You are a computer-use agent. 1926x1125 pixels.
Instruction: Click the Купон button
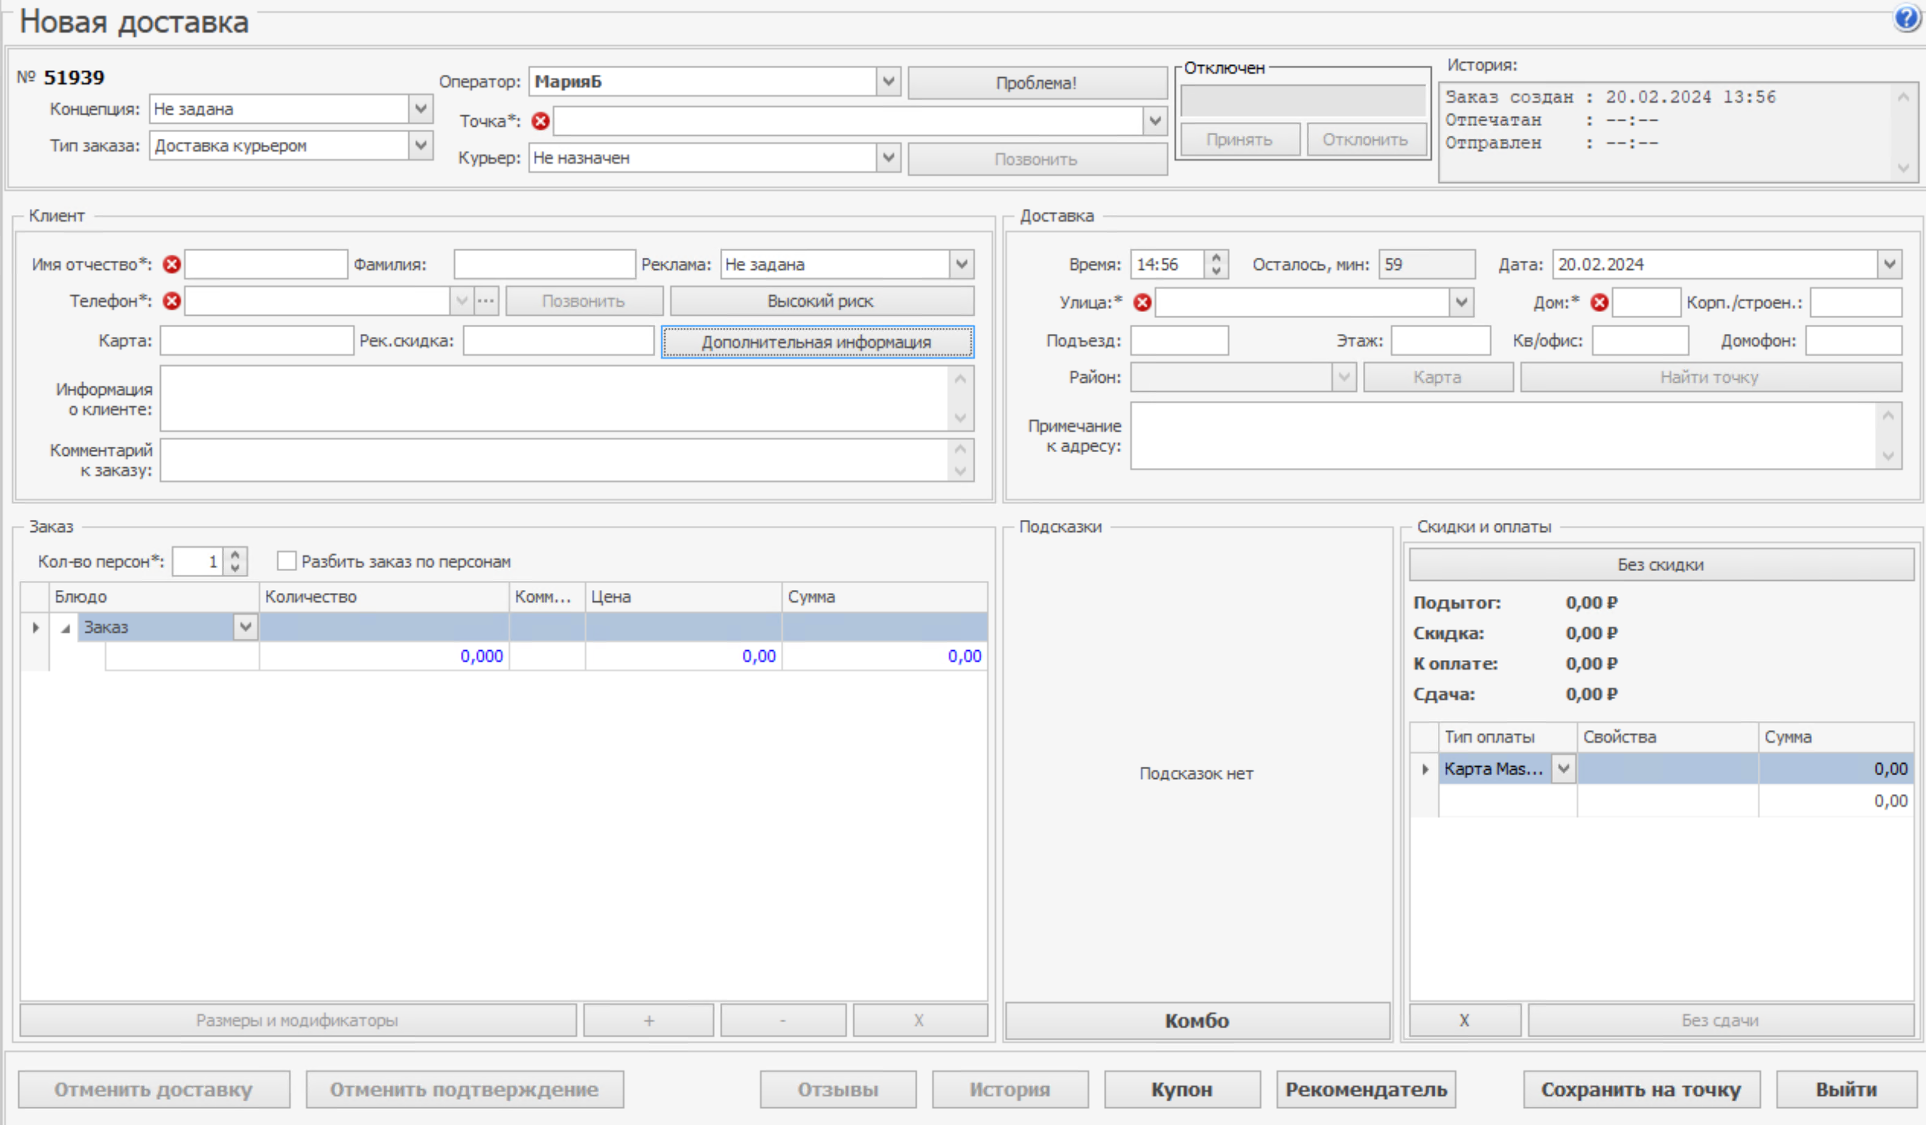click(x=1182, y=1090)
